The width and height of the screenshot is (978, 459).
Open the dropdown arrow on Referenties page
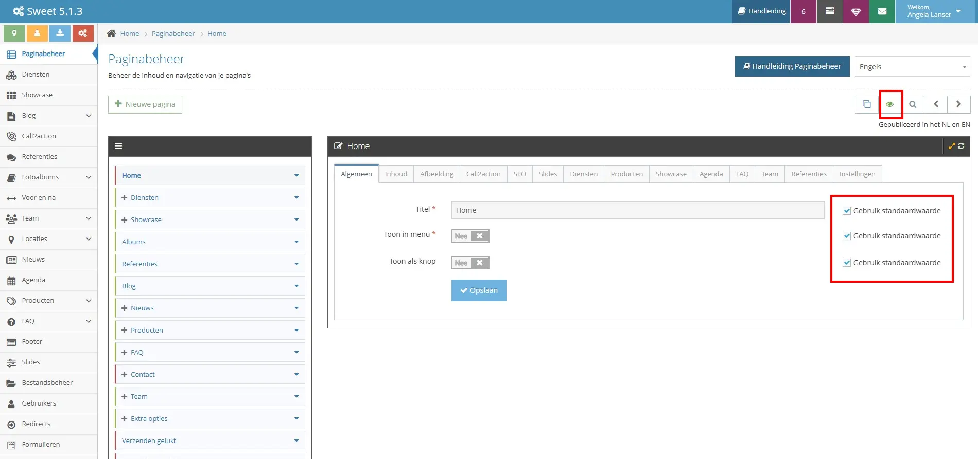296,264
